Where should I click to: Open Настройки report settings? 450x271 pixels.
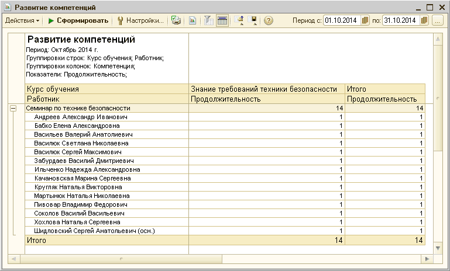pyautogui.click(x=140, y=20)
